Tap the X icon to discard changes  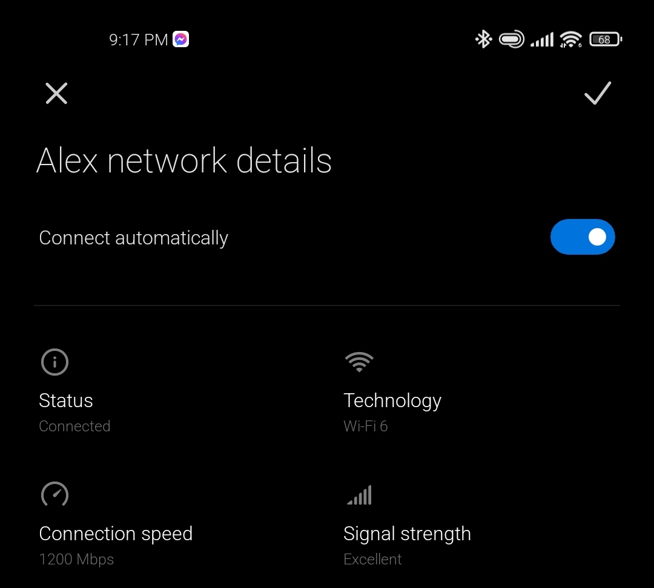point(56,93)
